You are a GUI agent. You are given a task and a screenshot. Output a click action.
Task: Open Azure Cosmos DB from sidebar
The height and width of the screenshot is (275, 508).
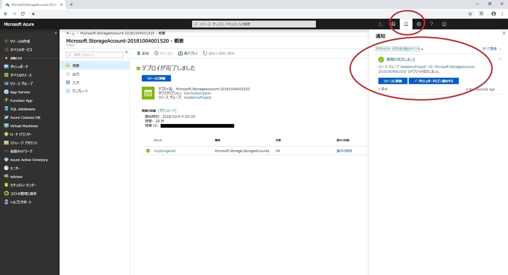click(x=22, y=117)
